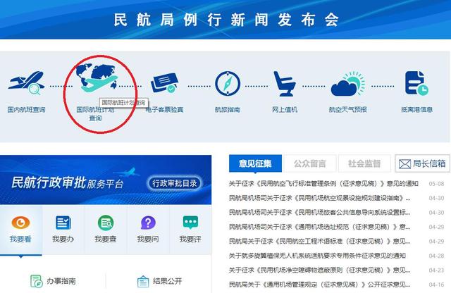Open the 网上值机 seat icon
The width and height of the screenshot is (451, 293).
[284, 84]
